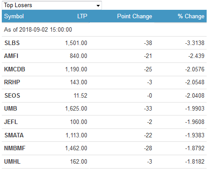Screen dimensions: 208x169
Task: Open the Top Losers dropdown
Action: (x=52, y=5)
